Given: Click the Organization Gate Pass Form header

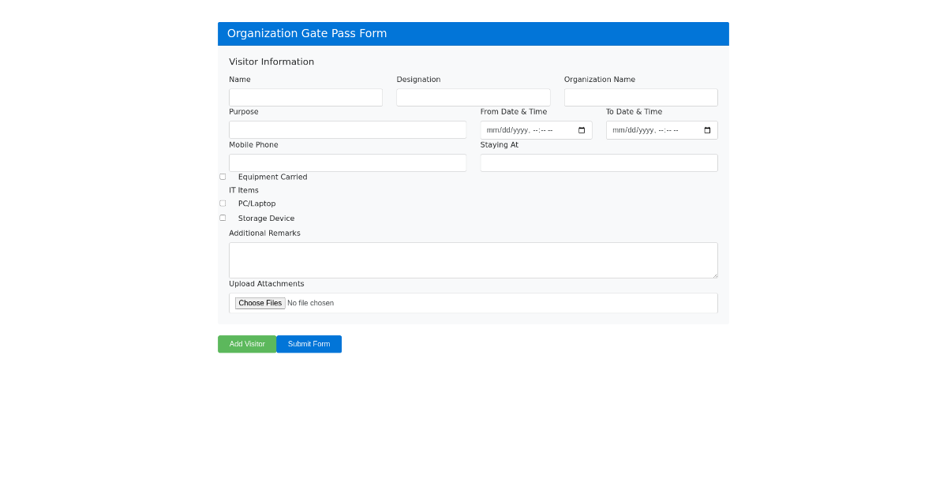Looking at the screenshot, I should [307, 33].
